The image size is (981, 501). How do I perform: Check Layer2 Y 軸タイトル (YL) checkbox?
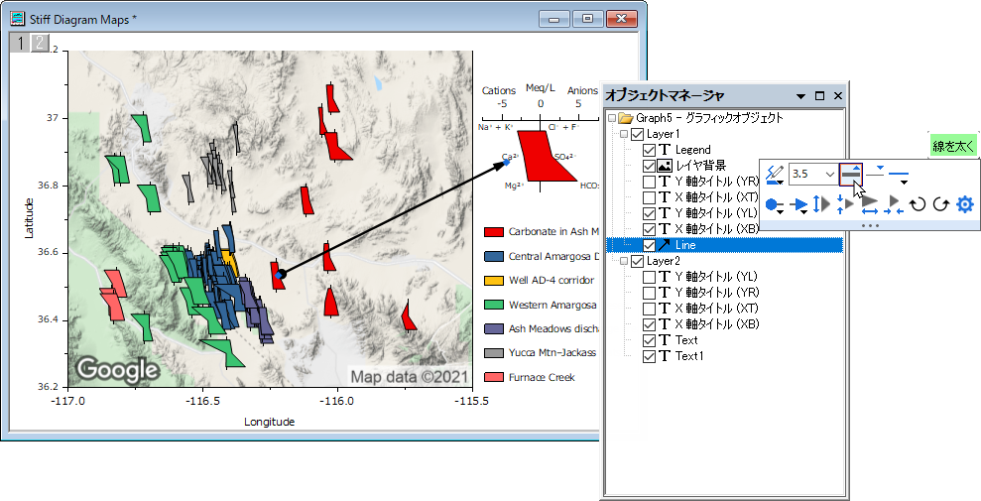point(650,277)
